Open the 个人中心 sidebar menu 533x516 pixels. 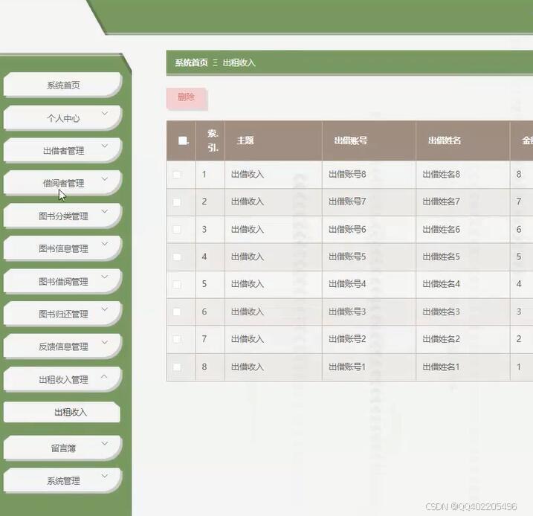pyautogui.click(x=62, y=118)
